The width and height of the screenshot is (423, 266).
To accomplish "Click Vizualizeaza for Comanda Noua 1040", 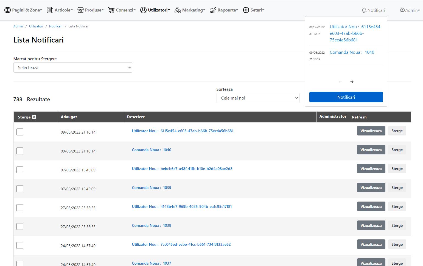I will [371, 150].
